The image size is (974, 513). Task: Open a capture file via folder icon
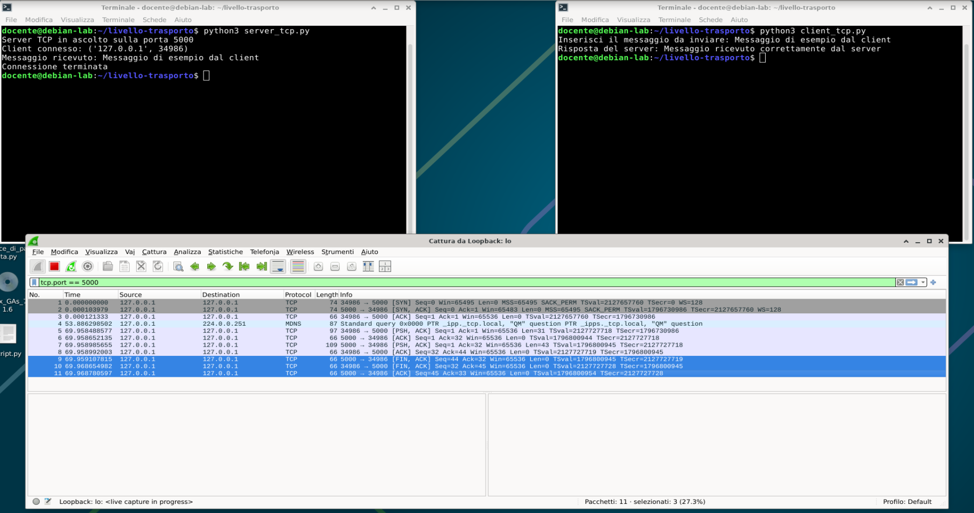click(108, 266)
